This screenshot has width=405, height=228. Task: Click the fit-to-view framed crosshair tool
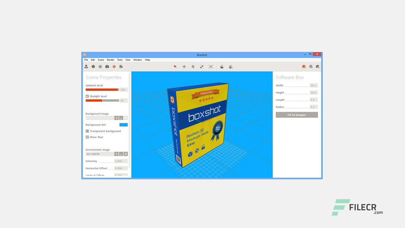tap(211, 66)
